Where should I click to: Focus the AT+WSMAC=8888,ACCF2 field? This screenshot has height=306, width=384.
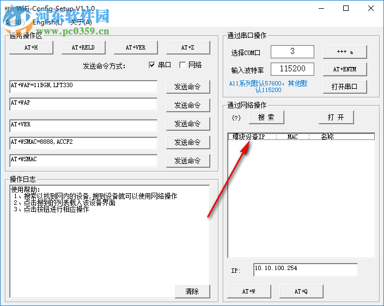(83, 143)
